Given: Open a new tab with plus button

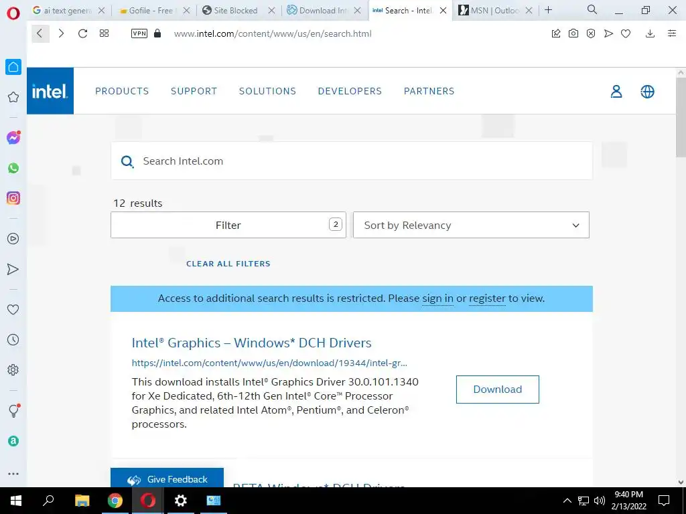Looking at the screenshot, I should [x=548, y=9].
